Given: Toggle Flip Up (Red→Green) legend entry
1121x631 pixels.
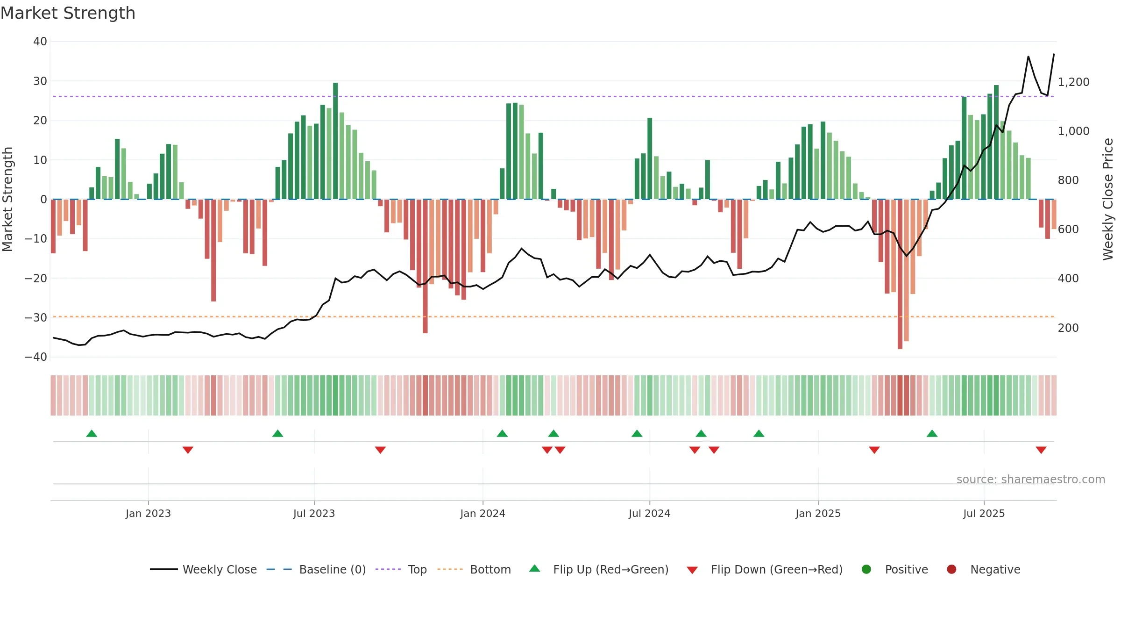Looking at the screenshot, I should [599, 569].
